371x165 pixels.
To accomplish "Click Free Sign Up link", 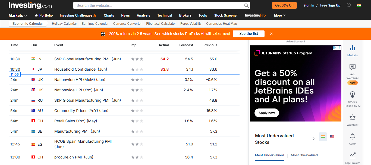I will tap(330, 5).
